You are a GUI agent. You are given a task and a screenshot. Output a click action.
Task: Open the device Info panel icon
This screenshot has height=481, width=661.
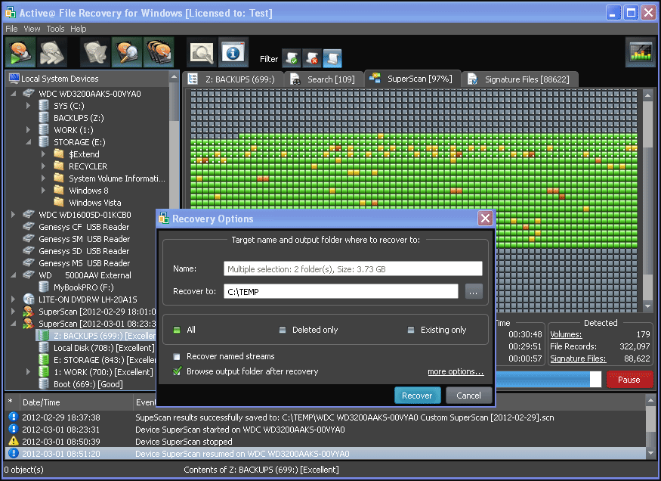point(233,52)
